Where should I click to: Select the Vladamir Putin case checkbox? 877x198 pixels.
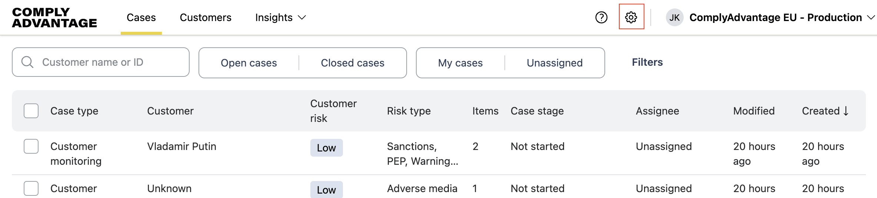click(x=31, y=146)
